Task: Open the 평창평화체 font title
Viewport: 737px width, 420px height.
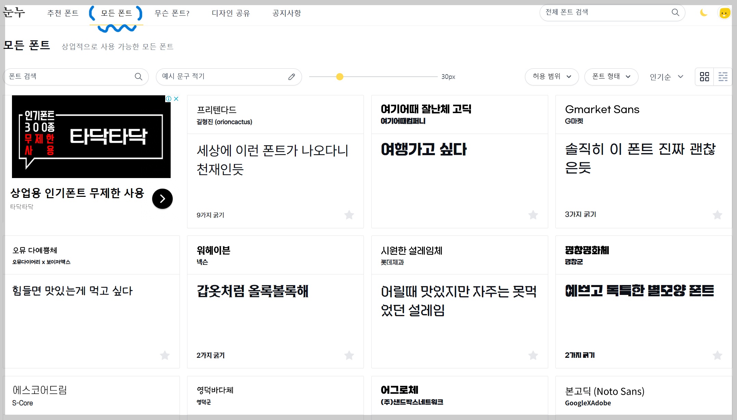Action: coord(587,250)
